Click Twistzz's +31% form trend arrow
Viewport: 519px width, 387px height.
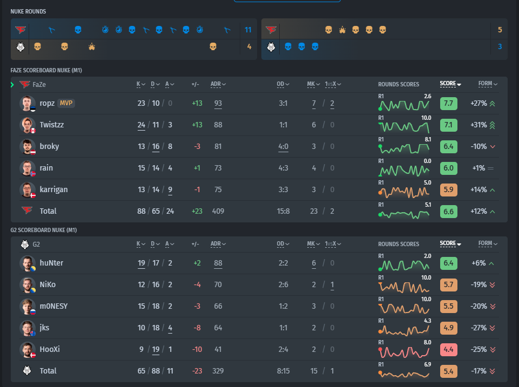pyautogui.click(x=492, y=125)
